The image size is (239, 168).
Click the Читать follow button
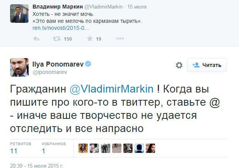pos(207,65)
